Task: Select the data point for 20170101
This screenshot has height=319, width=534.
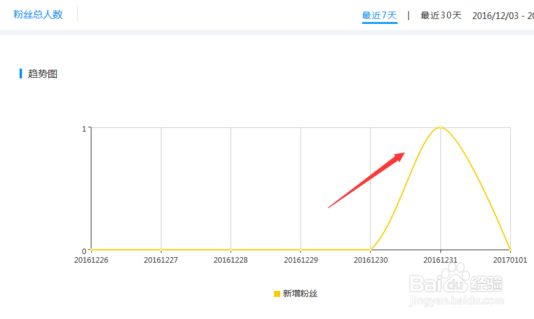Action: pyautogui.click(x=510, y=250)
